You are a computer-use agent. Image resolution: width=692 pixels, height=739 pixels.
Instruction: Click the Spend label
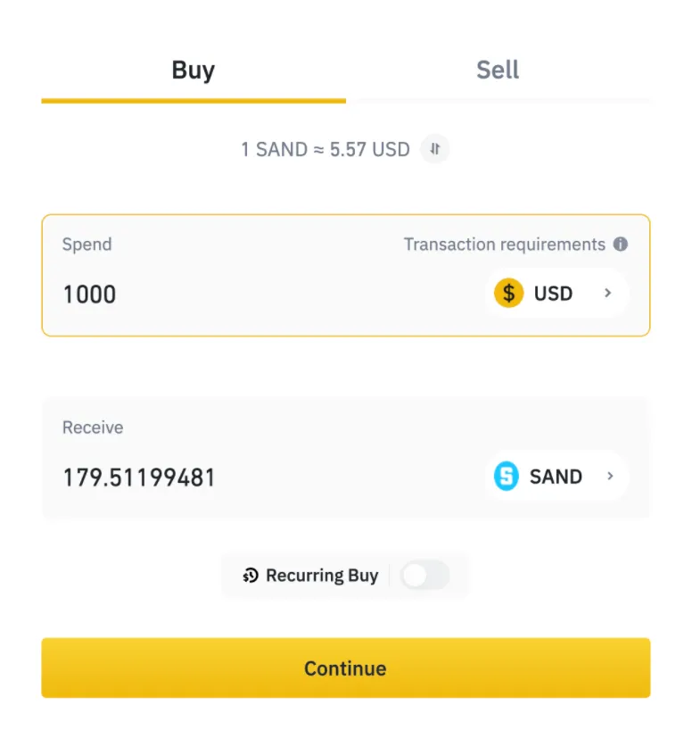tap(87, 245)
